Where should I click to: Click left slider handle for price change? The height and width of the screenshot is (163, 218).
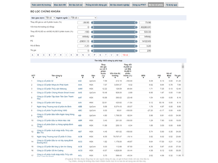pos(92,23)
